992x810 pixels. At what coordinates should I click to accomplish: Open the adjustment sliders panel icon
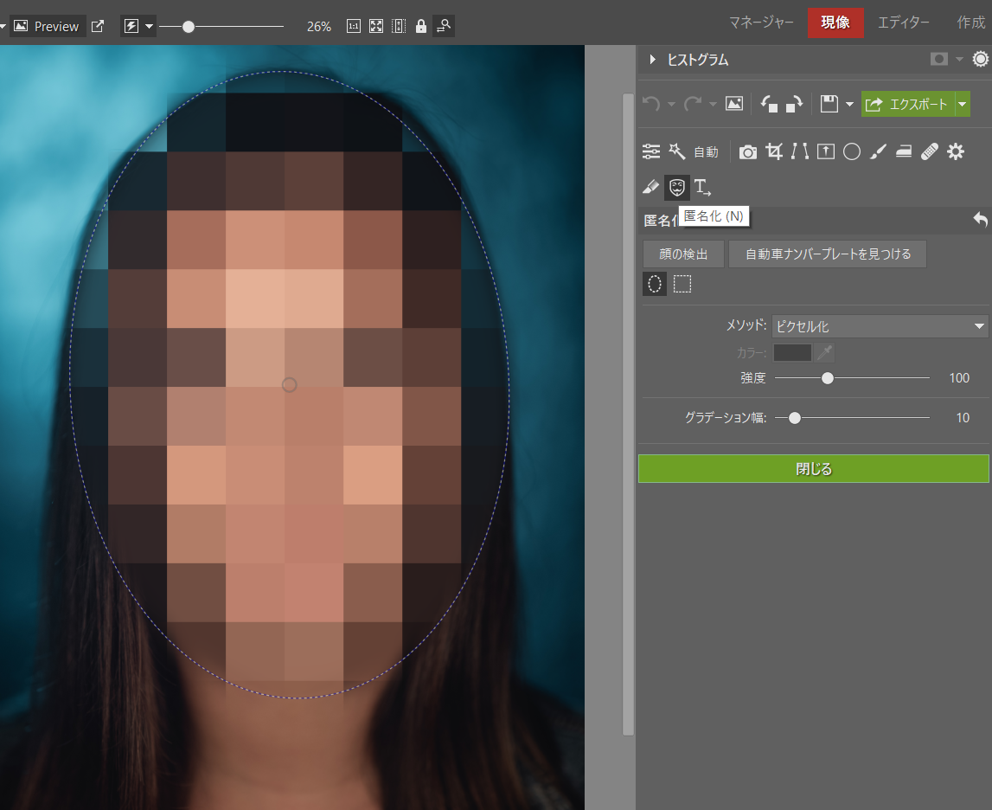tap(651, 151)
